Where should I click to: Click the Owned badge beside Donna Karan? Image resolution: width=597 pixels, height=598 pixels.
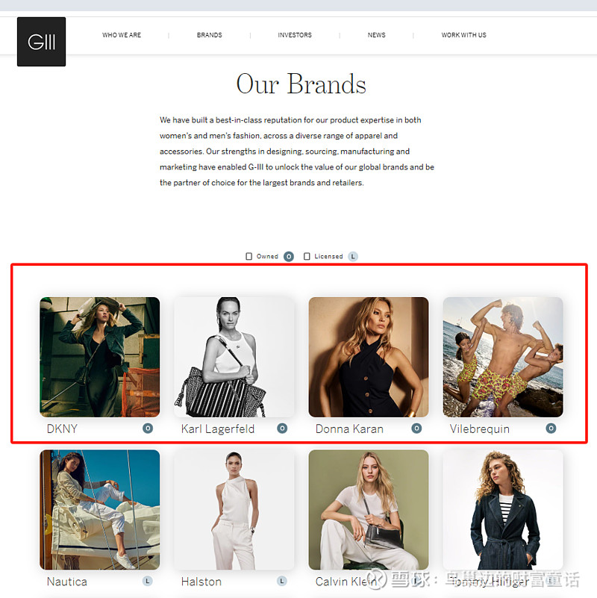pyautogui.click(x=416, y=429)
